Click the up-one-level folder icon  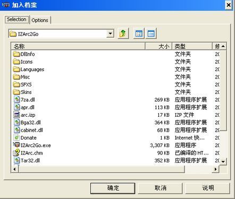pyautogui.click(x=123, y=33)
